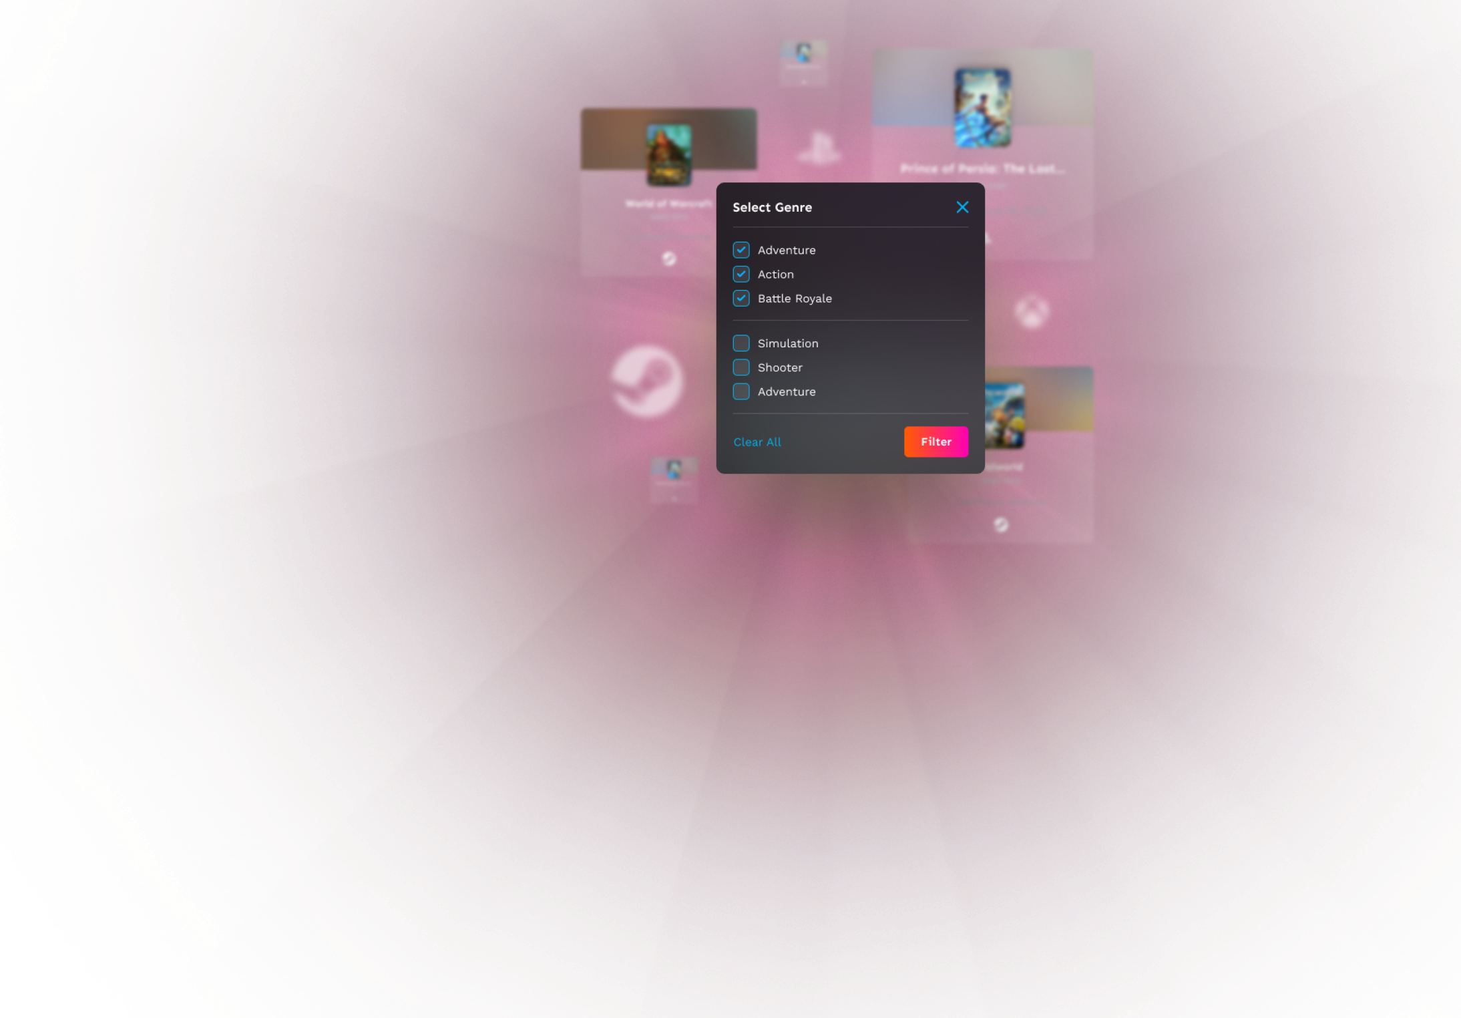Uncheck the Battle Royale checkbox
Image resolution: width=1461 pixels, height=1018 pixels.
(741, 298)
